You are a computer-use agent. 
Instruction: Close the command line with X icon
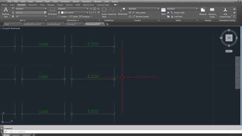[x=2, y=128]
